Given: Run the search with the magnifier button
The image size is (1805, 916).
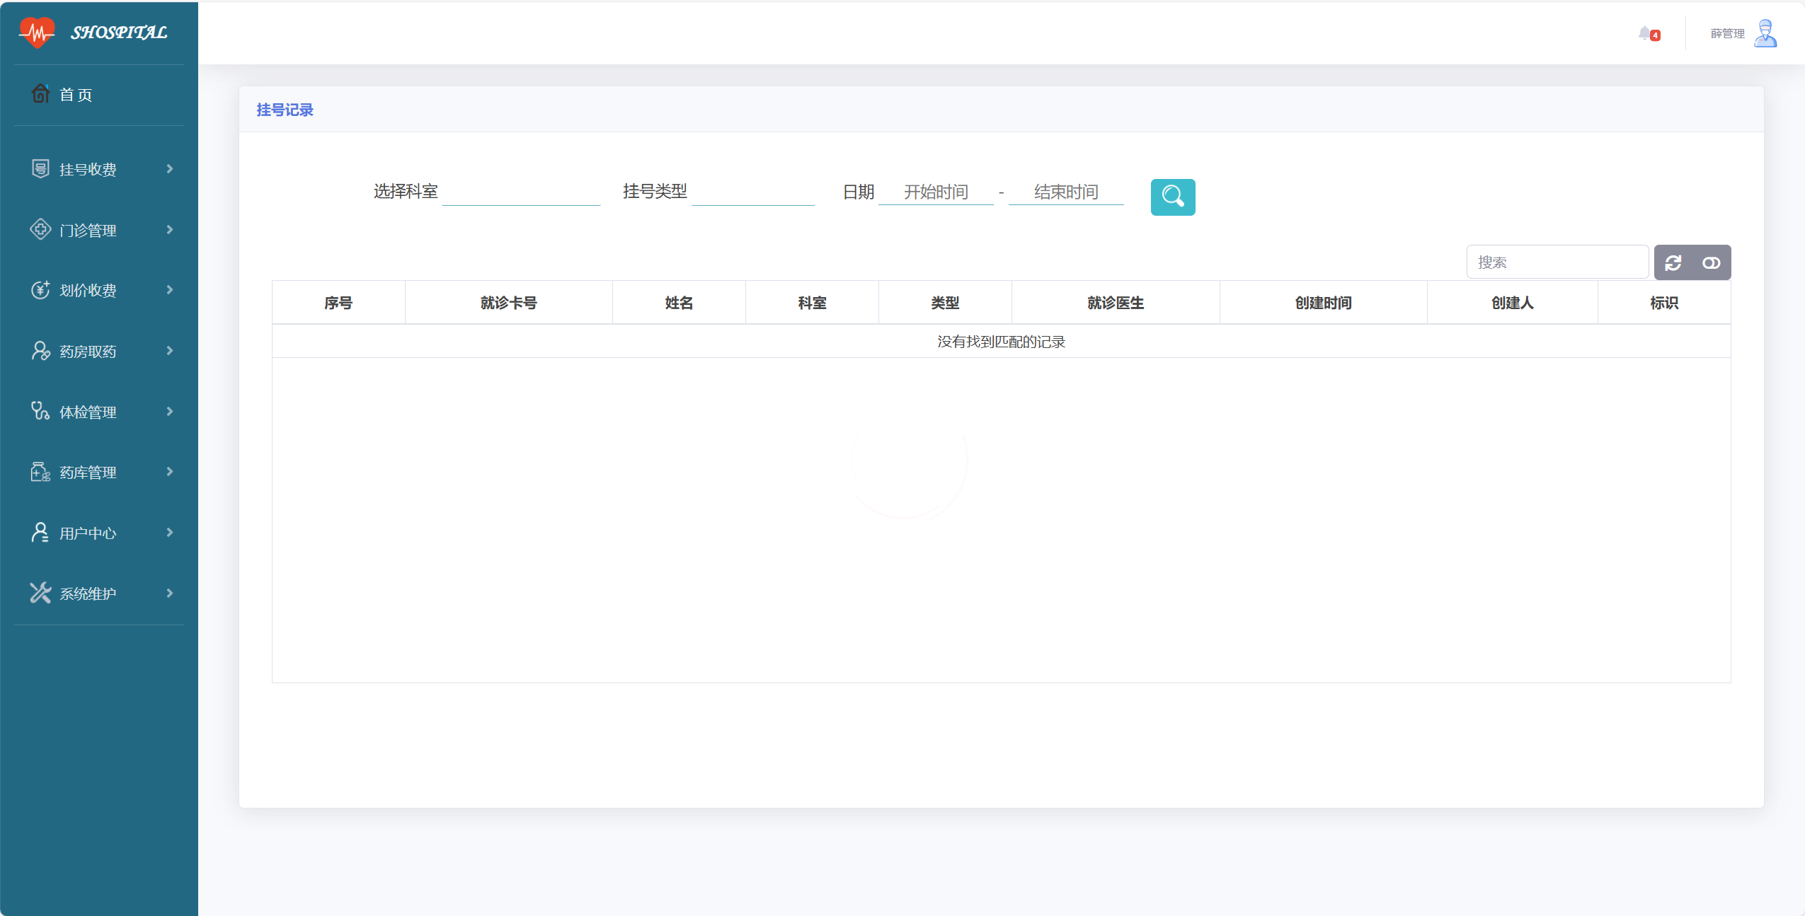Looking at the screenshot, I should 1172,197.
